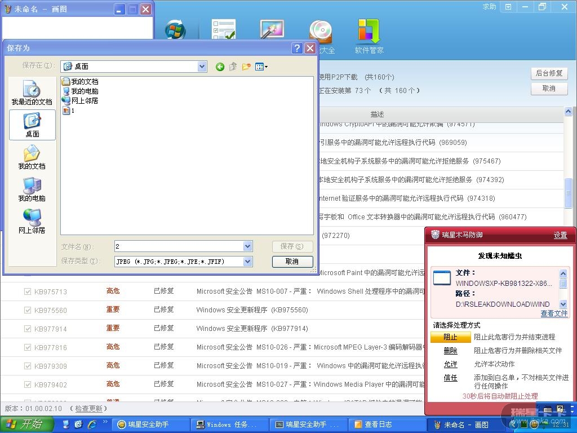The width and height of the screenshot is (577, 433).
Task: Open My Network Places from places bar
Action: (x=32, y=221)
